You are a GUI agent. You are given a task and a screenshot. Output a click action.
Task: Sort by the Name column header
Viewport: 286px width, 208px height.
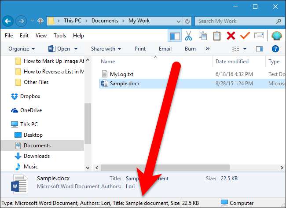(x=108, y=62)
